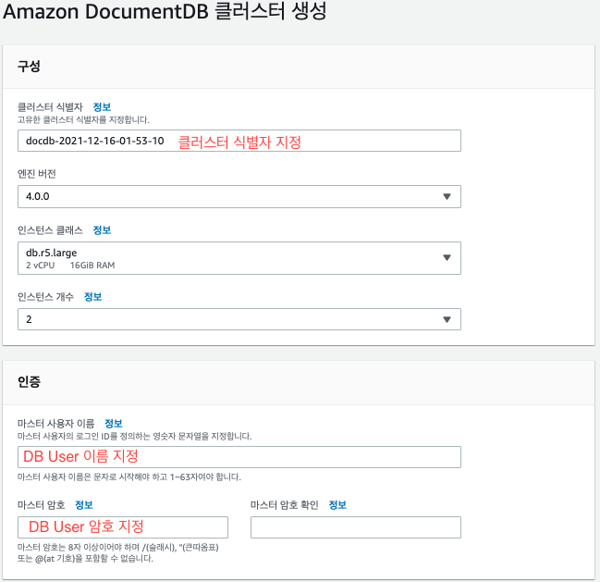The height and width of the screenshot is (582, 600).
Task: Open 정보 link next to 클러스터 식별자
Action: coord(102,106)
